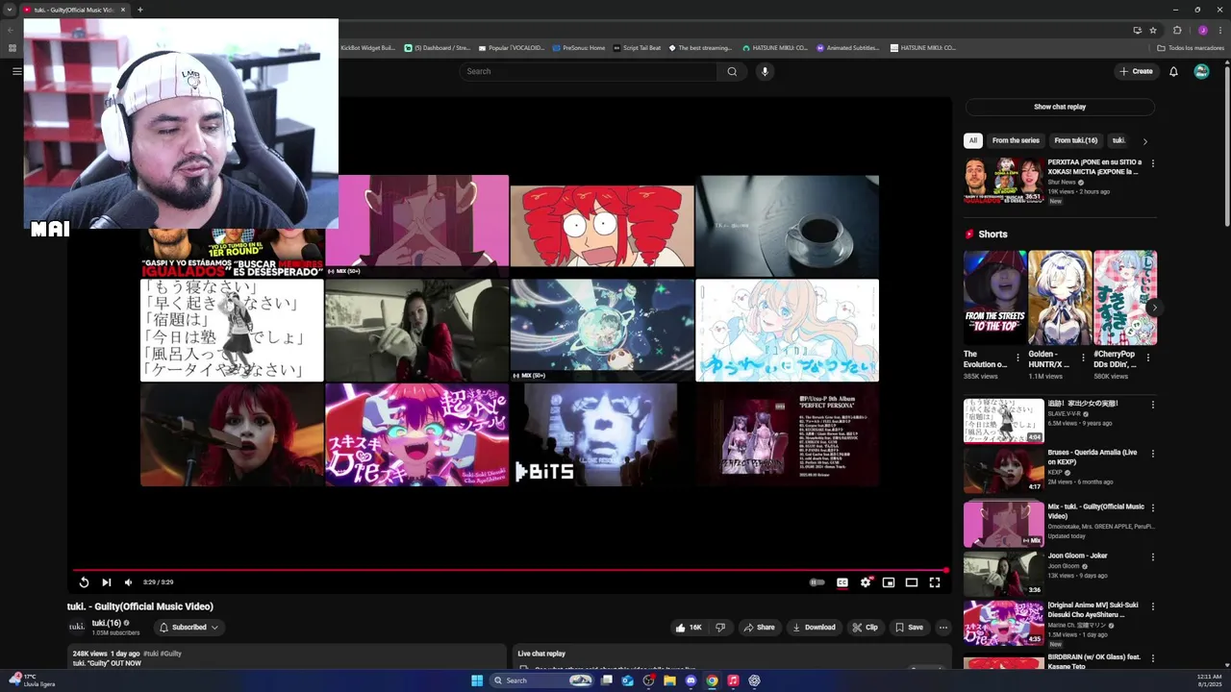Screen dimensions: 1231x692
Task: Open player settings gear
Action: [866, 582]
